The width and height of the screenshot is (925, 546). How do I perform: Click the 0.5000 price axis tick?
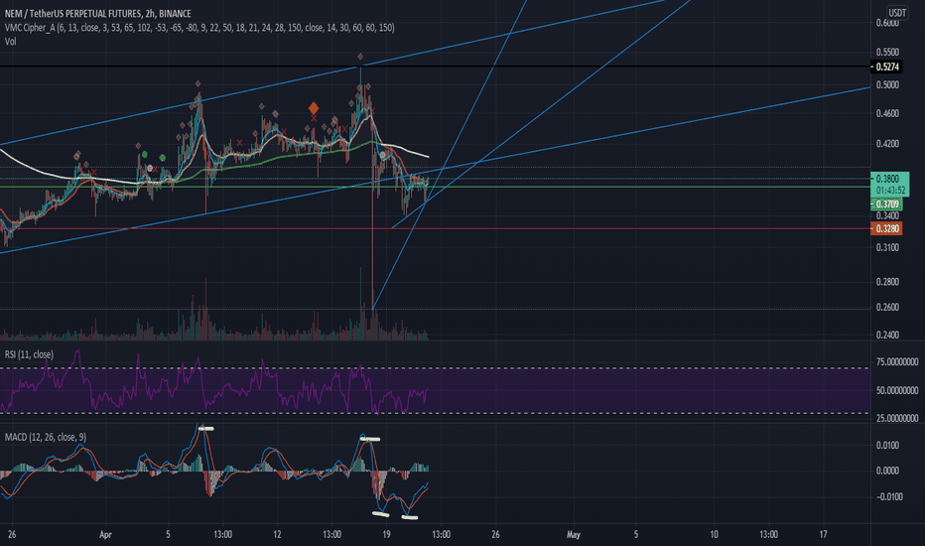pos(887,85)
